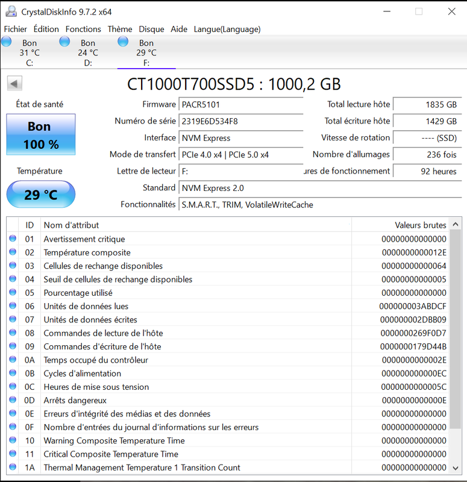The width and height of the screenshot is (467, 482).
Task: Click status dot of attribute 0D Arrêts dangereux
Action: coord(13,400)
